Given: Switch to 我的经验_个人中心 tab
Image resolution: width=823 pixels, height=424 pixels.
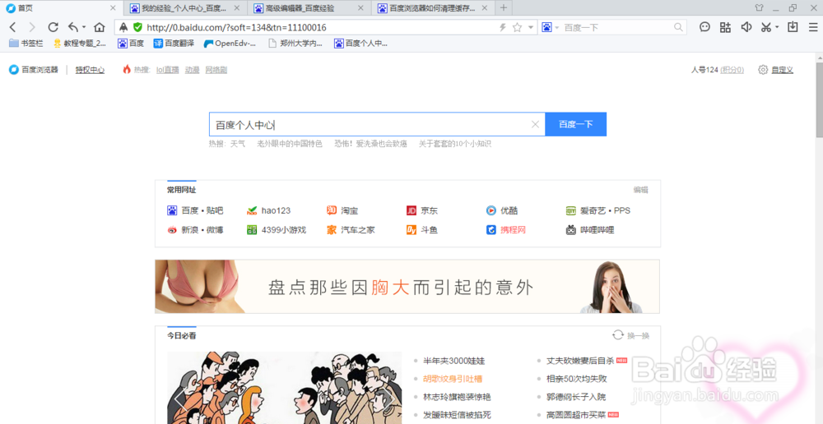Looking at the screenshot, I should point(184,8).
